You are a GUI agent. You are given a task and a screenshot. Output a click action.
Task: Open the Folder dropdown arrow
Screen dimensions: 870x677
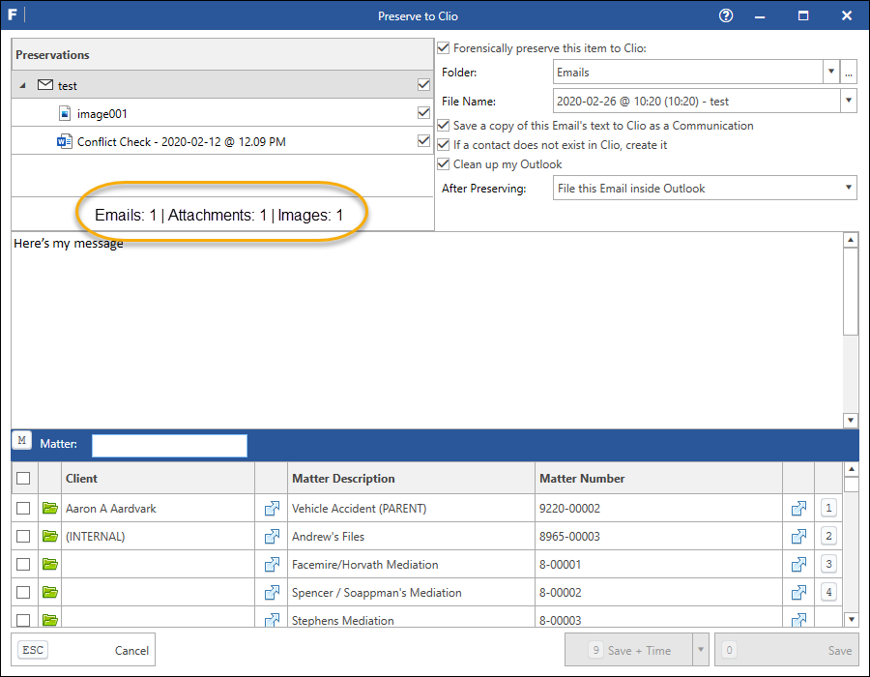click(x=830, y=72)
